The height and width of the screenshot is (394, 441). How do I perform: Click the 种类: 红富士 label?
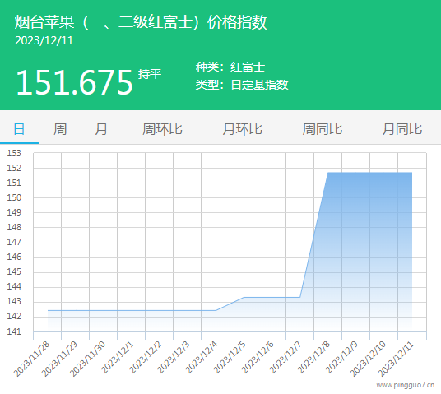click(x=230, y=67)
